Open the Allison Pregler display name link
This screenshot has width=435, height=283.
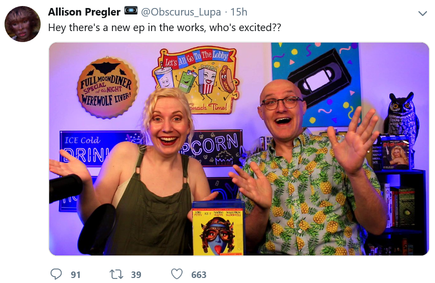[x=84, y=12]
